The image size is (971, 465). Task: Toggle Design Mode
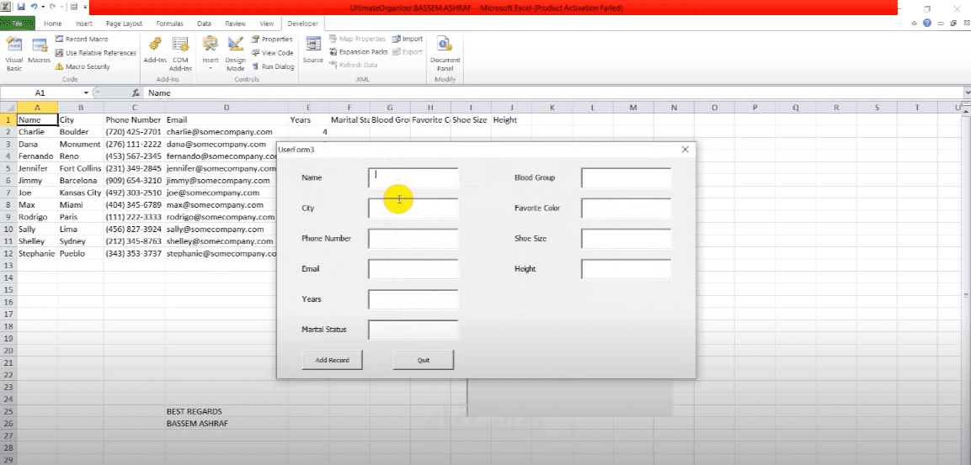click(x=235, y=54)
